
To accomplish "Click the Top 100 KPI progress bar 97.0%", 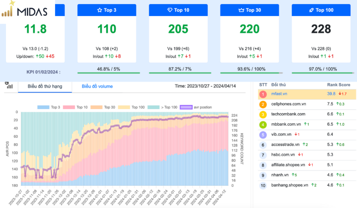I will click(323, 73).
